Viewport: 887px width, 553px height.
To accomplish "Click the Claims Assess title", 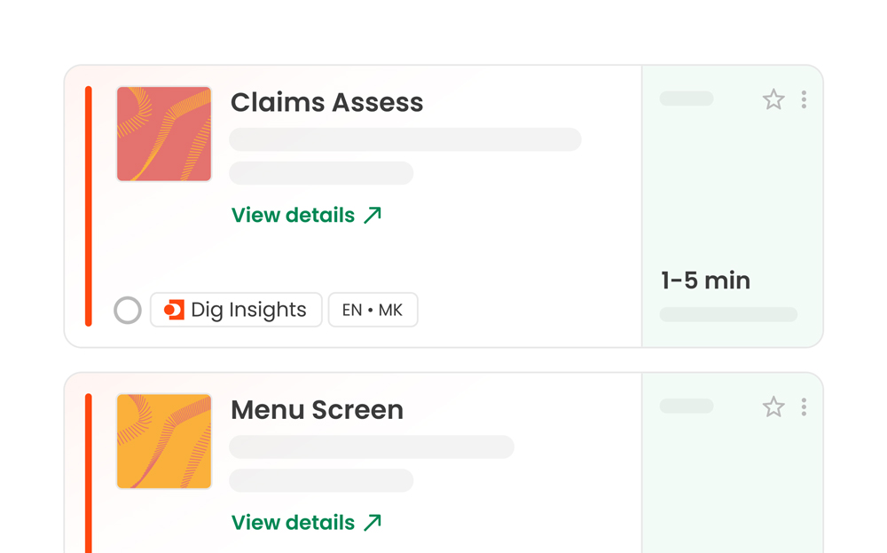I will click(x=326, y=103).
